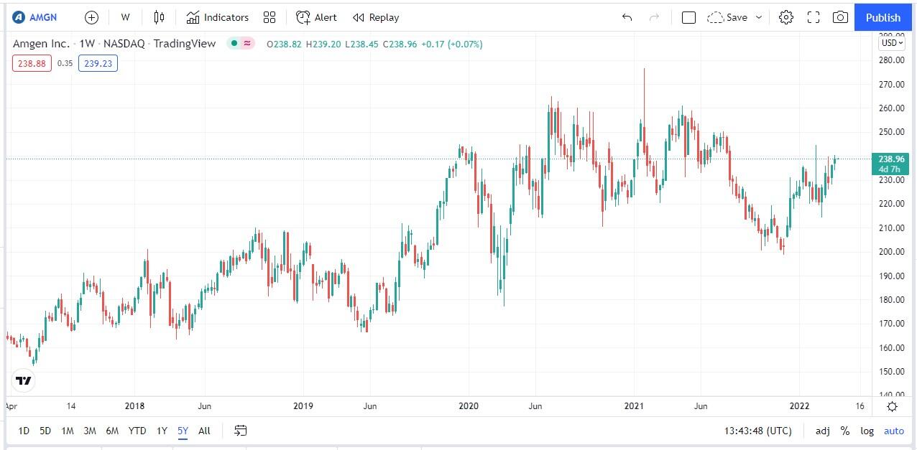
Task: Select the 1M time range
Action: 68,431
